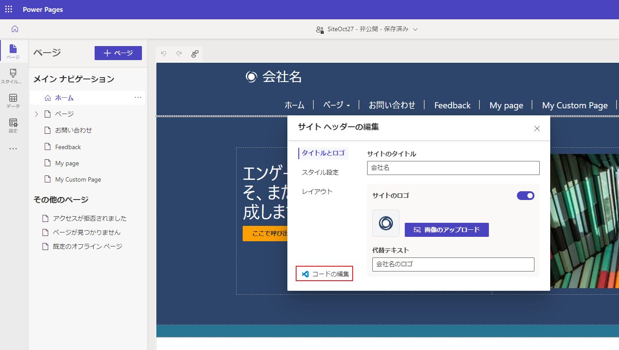Viewport: 619px width, 350px height.
Task: Open the ellipsis menu on ホーム row
Action: pos(138,97)
